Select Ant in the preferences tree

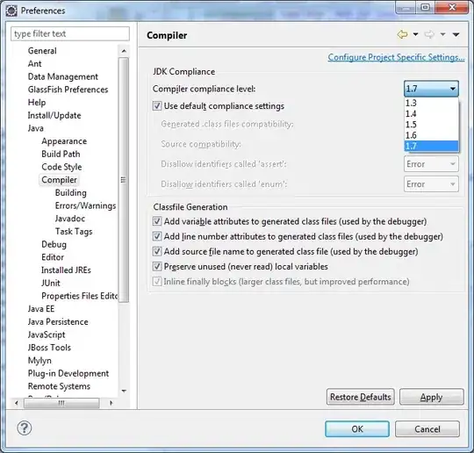[34, 64]
